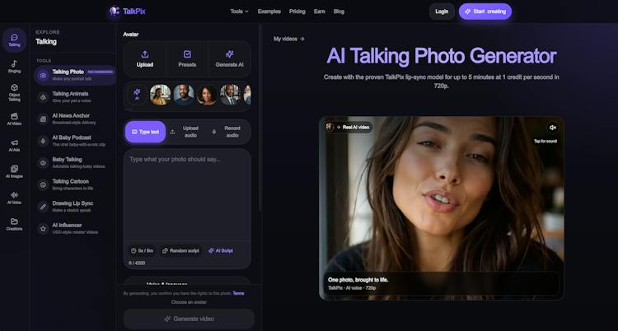Click Generate AI avatar option
This screenshot has width=618, height=331.
229,59
